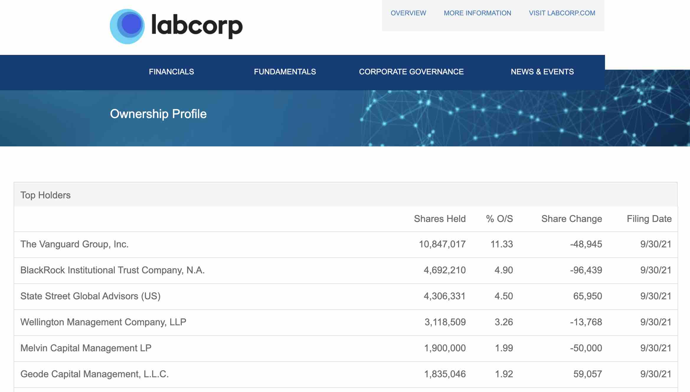Image resolution: width=690 pixels, height=392 pixels.
Task: Open the News & Events menu
Action: pyautogui.click(x=542, y=72)
